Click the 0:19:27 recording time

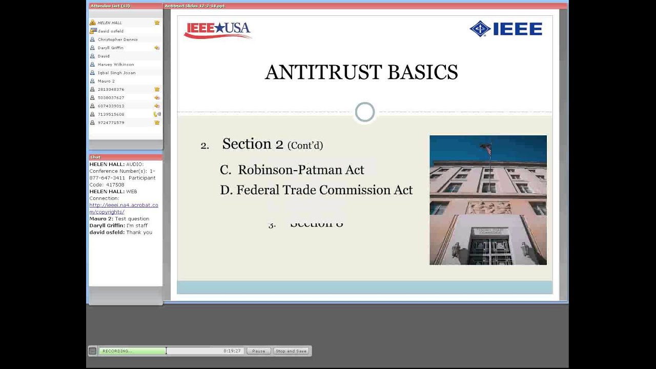coord(232,351)
